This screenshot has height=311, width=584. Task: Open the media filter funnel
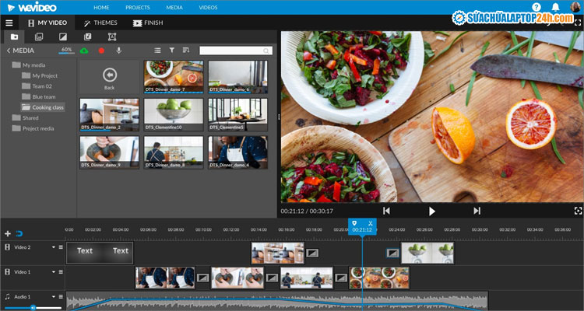[172, 51]
